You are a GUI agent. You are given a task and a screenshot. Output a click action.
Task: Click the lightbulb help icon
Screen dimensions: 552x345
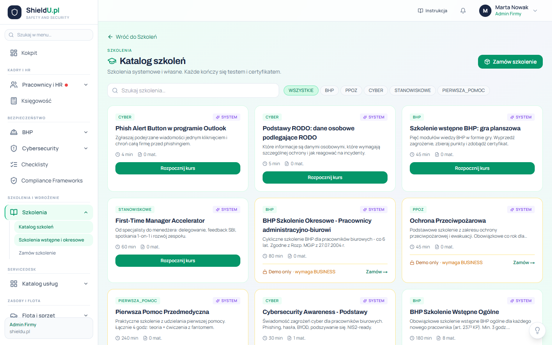click(537, 330)
